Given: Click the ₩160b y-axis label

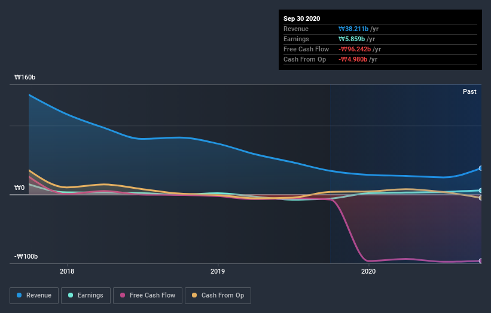Looking at the screenshot, I should 25,77.
